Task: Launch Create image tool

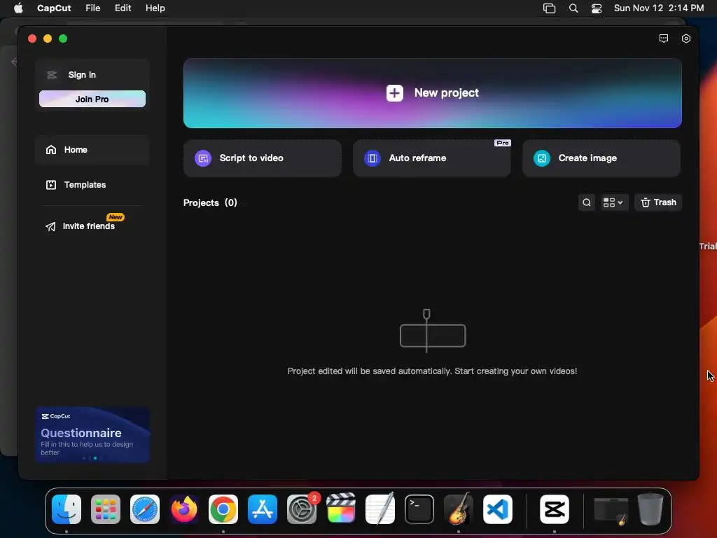Action: point(601,158)
